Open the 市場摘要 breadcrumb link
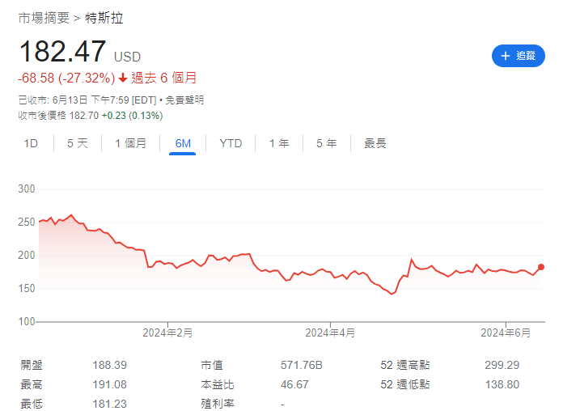The width and height of the screenshot is (580, 411). pyautogui.click(x=44, y=18)
